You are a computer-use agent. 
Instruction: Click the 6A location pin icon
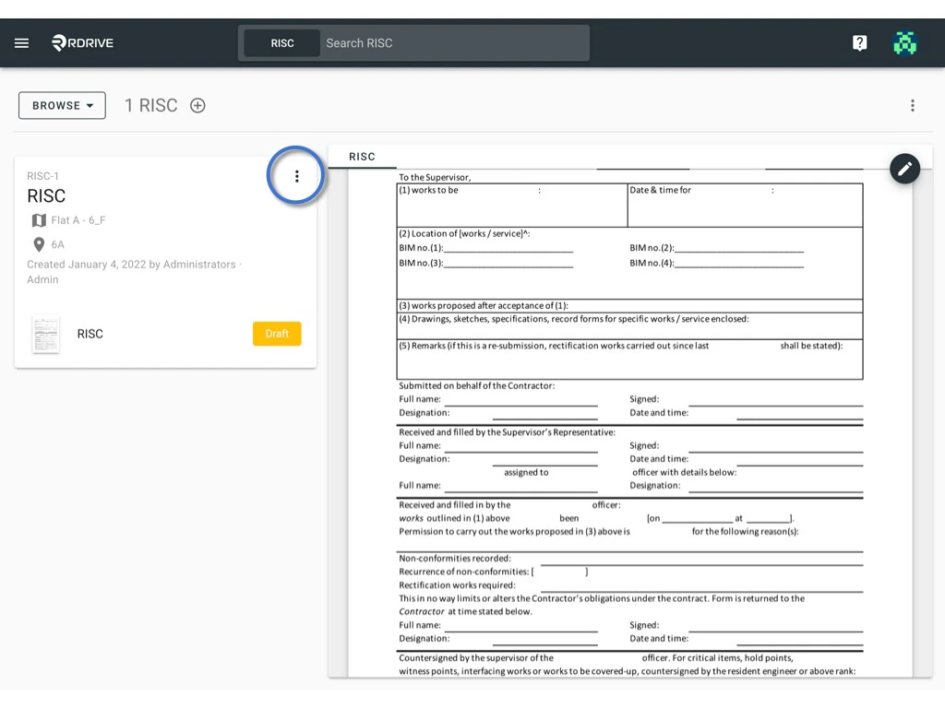coord(39,244)
